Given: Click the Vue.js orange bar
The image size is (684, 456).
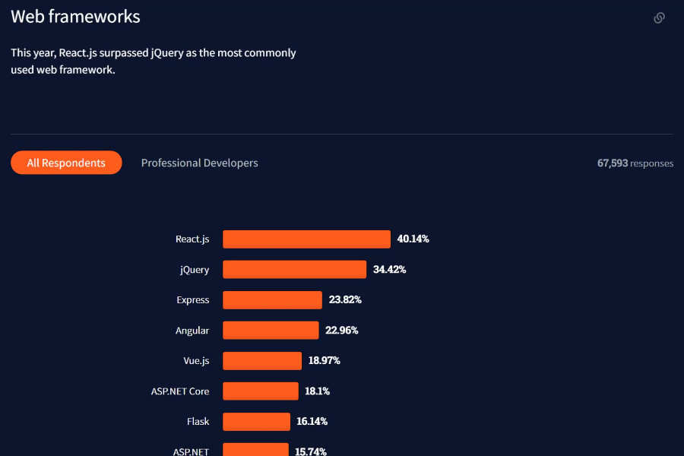Looking at the screenshot, I should click(x=262, y=361).
